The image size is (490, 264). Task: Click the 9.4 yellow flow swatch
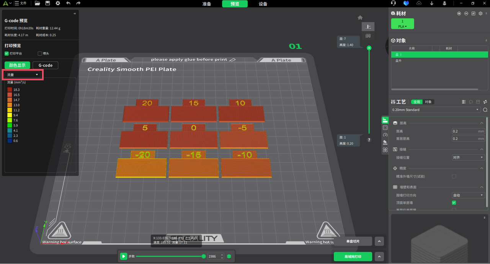(x=10, y=115)
